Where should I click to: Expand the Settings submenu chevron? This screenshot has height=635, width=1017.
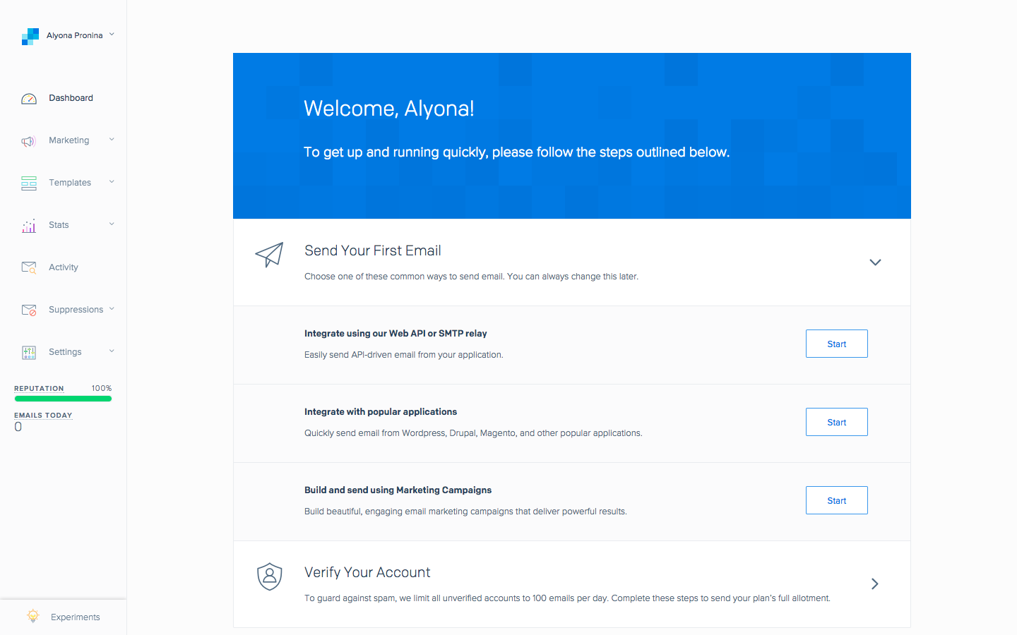click(x=111, y=352)
